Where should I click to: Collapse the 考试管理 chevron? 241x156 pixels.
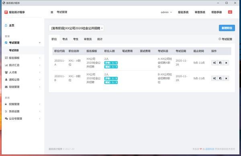40,43
